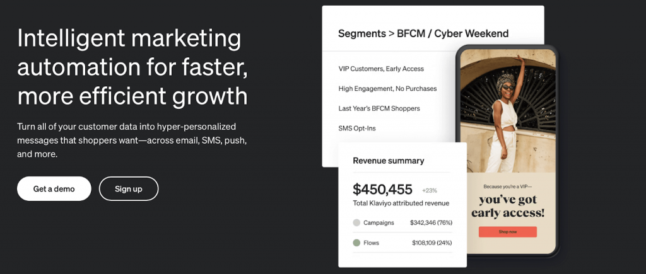Tap the orange Shop now button
This screenshot has width=646, height=274.
pyautogui.click(x=507, y=232)
